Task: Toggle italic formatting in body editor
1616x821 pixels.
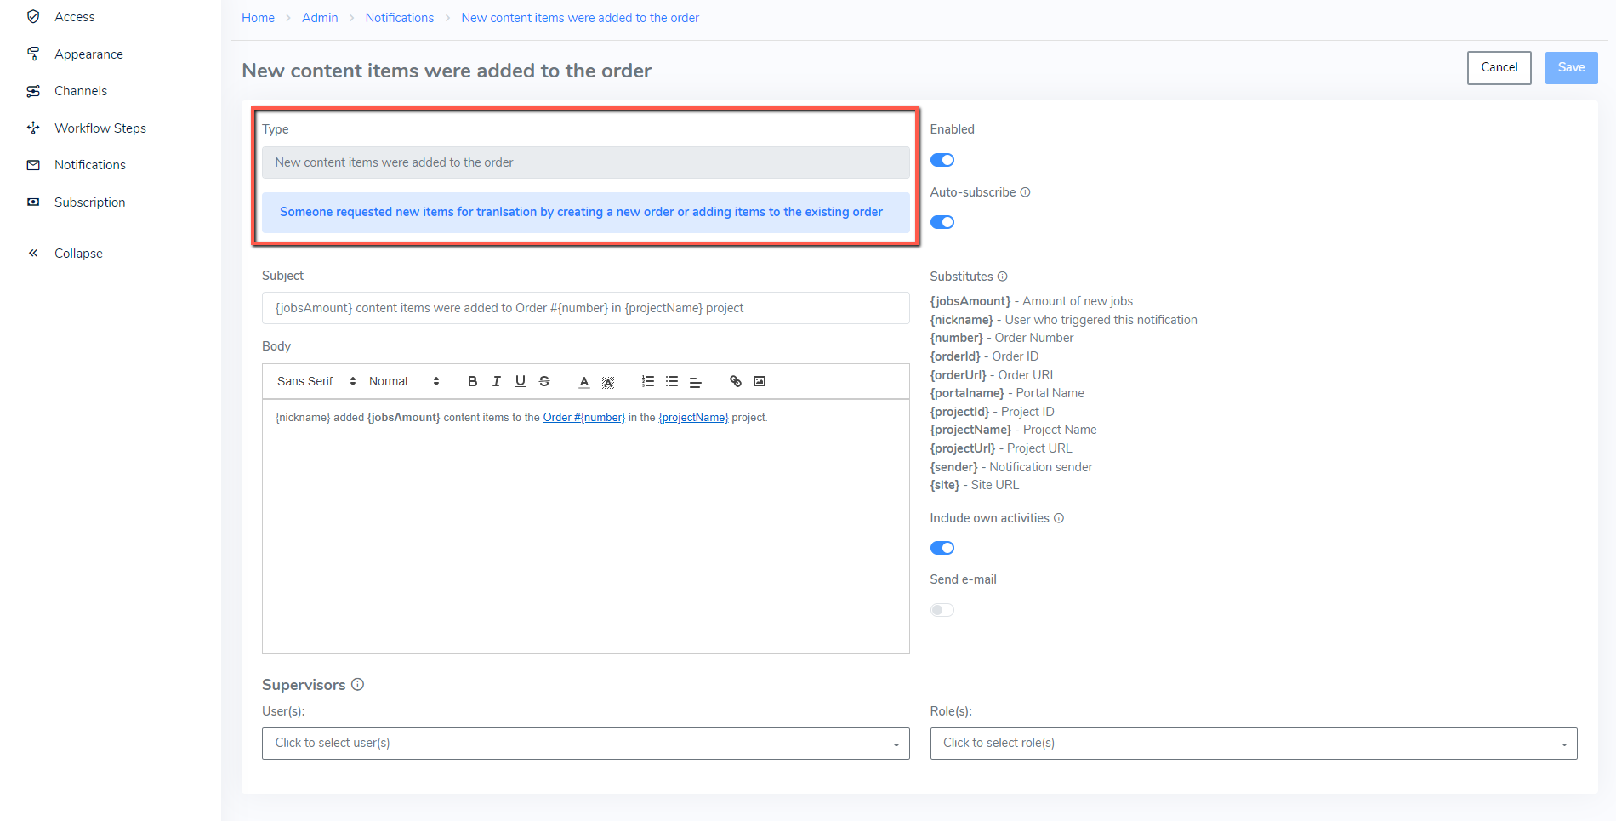Action: point(497,381)
